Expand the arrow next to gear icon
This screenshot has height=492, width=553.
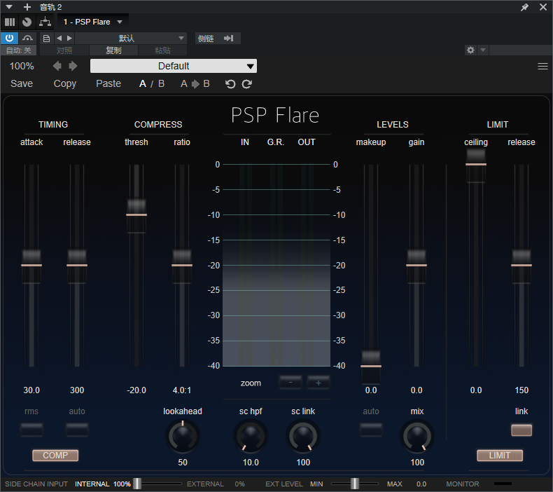pos(483,50)
